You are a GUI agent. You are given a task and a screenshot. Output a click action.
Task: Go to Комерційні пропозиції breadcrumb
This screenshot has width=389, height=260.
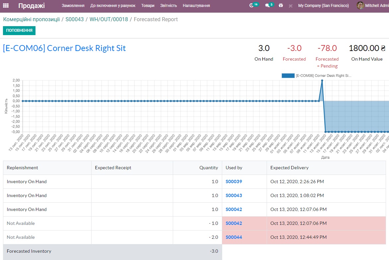pos(31,19)
